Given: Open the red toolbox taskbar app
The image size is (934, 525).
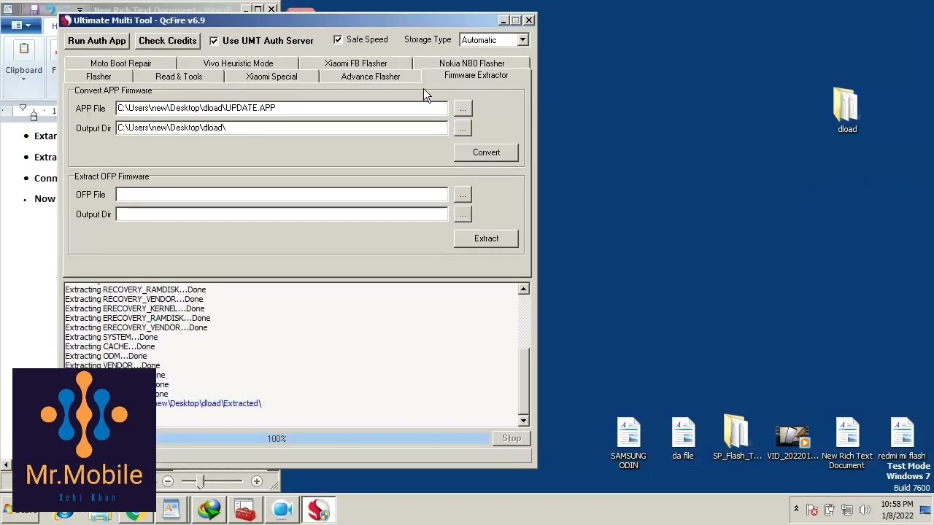Looking at the screenshot, I should tap(245, 510).
